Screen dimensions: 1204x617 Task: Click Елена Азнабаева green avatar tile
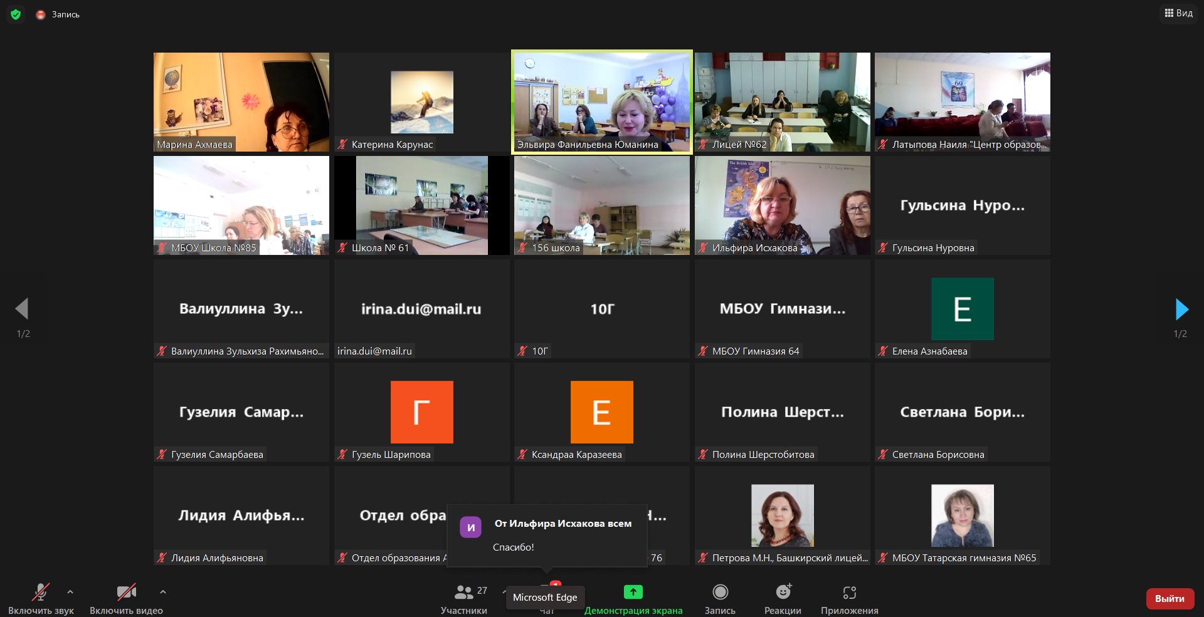[962, 309]
